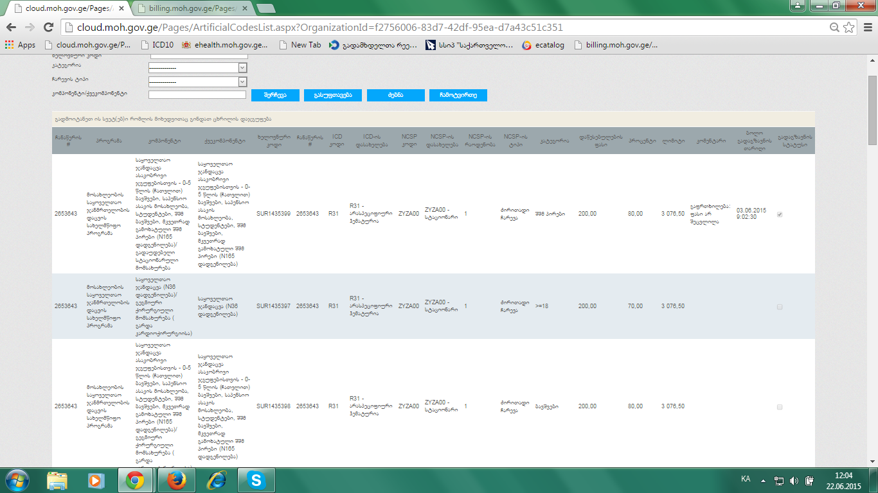This screenshot has width=878, height=493.
Task: Tick the checkbox in the SUR1435398 row
Action: (x=780, y=407)
